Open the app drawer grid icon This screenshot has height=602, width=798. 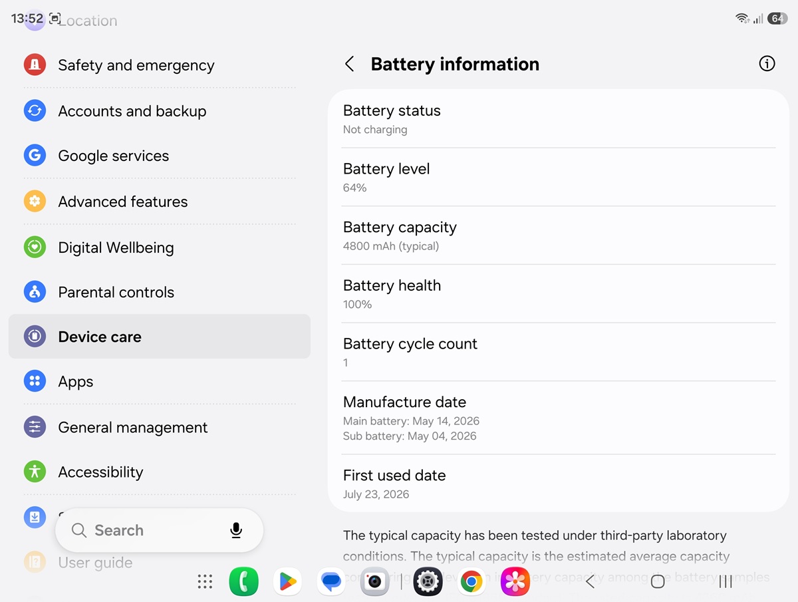coord(205,582)
